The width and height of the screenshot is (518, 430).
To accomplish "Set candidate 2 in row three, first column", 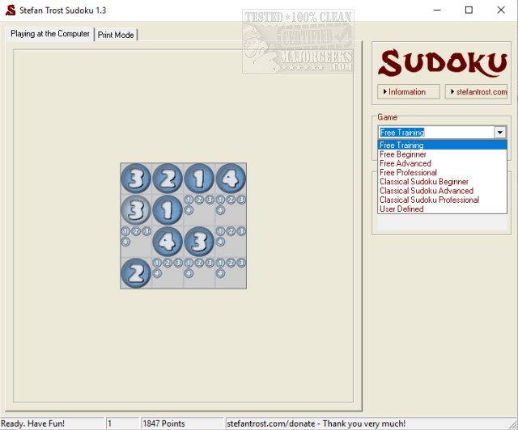I will (x=136, y=231).
